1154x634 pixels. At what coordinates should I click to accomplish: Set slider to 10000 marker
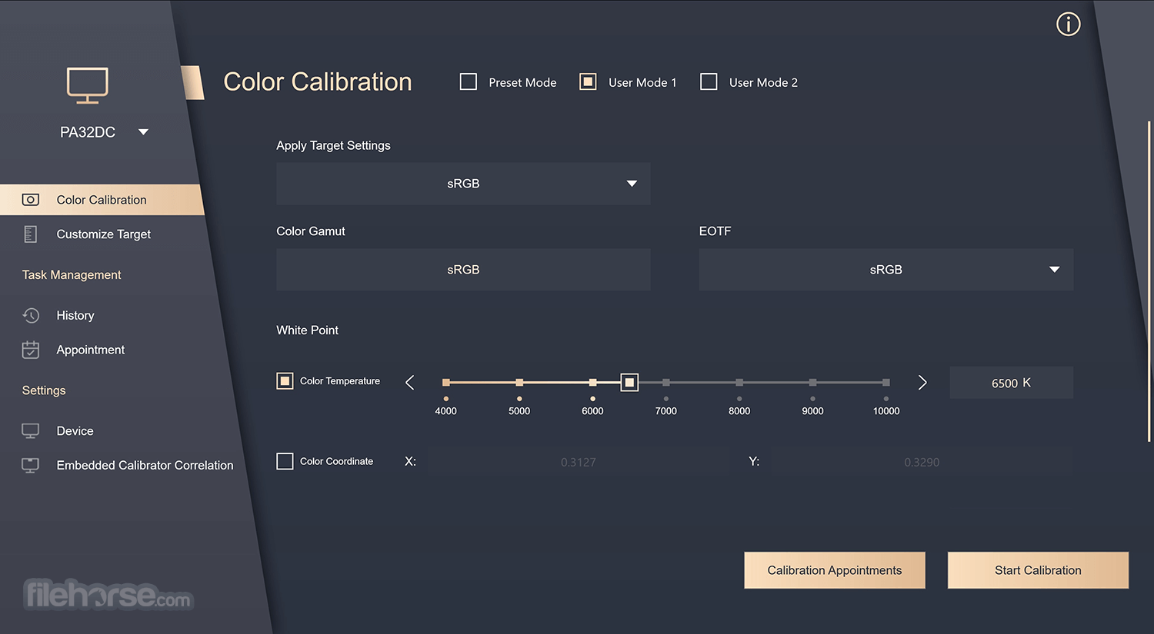click(x=886, y=382)
